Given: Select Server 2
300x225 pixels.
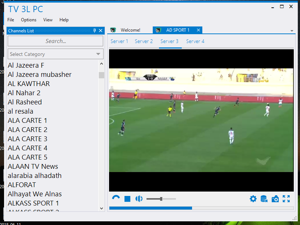Looking at the screenshot, I should 144,42.
